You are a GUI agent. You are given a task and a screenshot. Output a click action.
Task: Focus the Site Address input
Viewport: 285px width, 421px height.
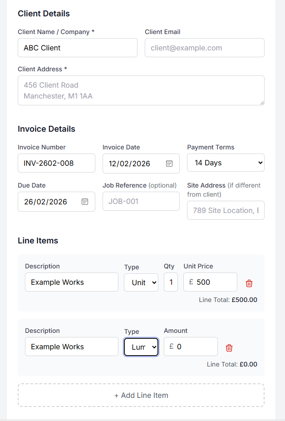tap(226, 210)
